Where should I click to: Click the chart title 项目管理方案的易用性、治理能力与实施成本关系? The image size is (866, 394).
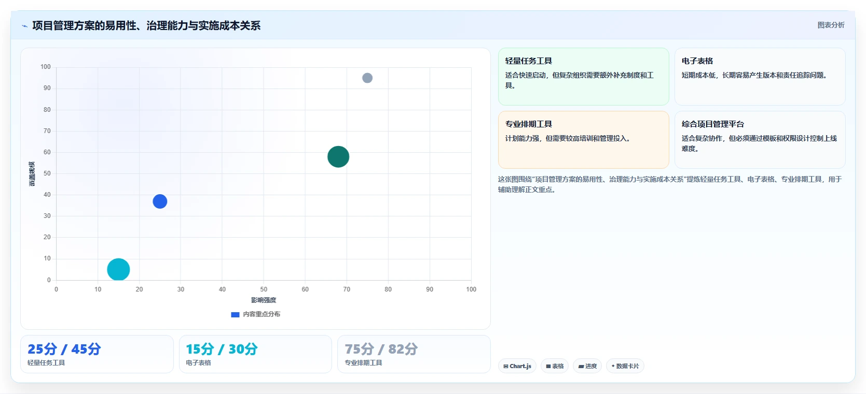146,25
